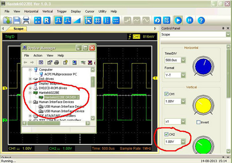This screenshot has width=232, height=163.
Task: Select ACPI Multiprocessor PC entry
Action: tap(61, 74)
